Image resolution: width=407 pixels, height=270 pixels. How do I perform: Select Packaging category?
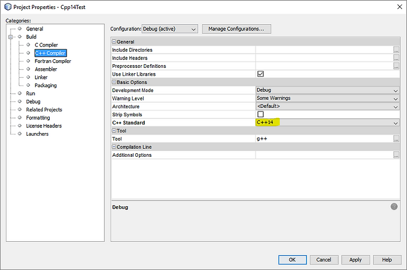click(45, 86)
